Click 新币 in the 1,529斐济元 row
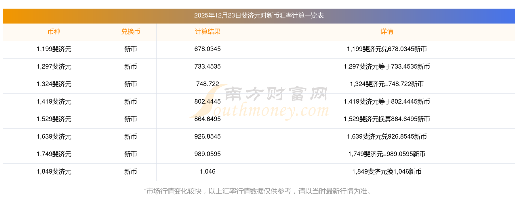The image size is (518, 200). 131,119
